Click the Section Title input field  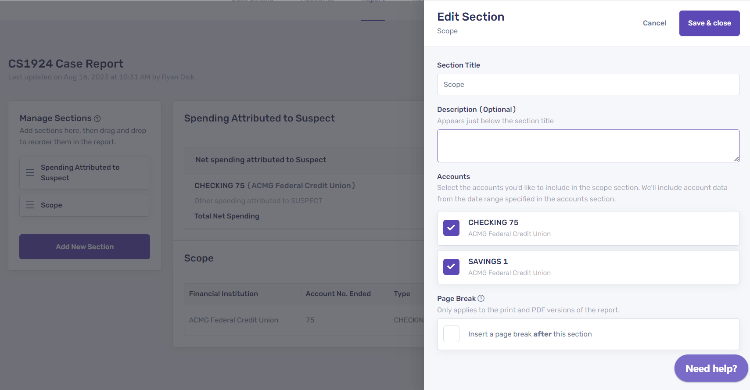coord(588,85)
